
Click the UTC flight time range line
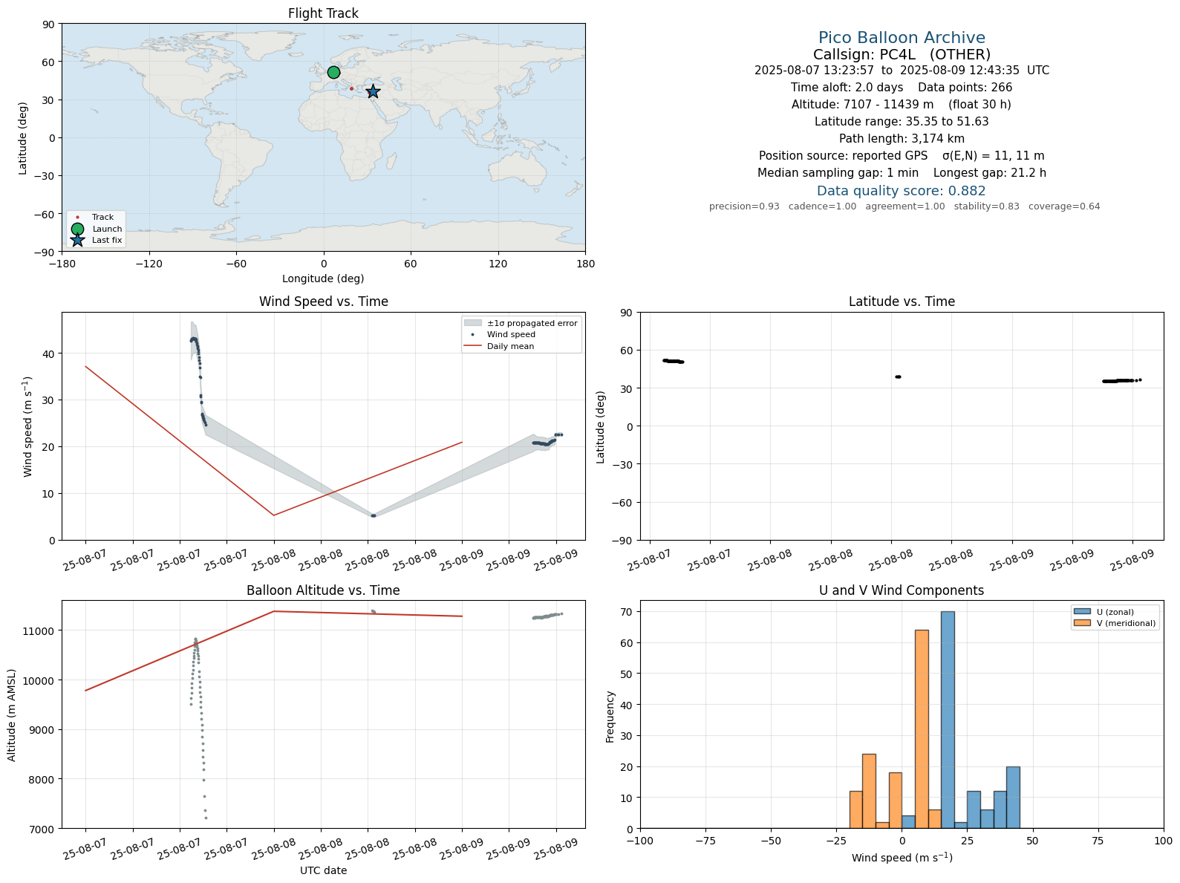tap(902, 71)
